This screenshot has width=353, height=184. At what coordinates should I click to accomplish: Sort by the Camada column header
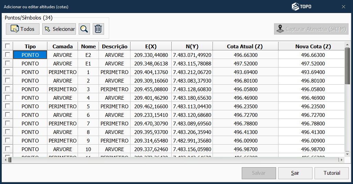pos(62,46)
